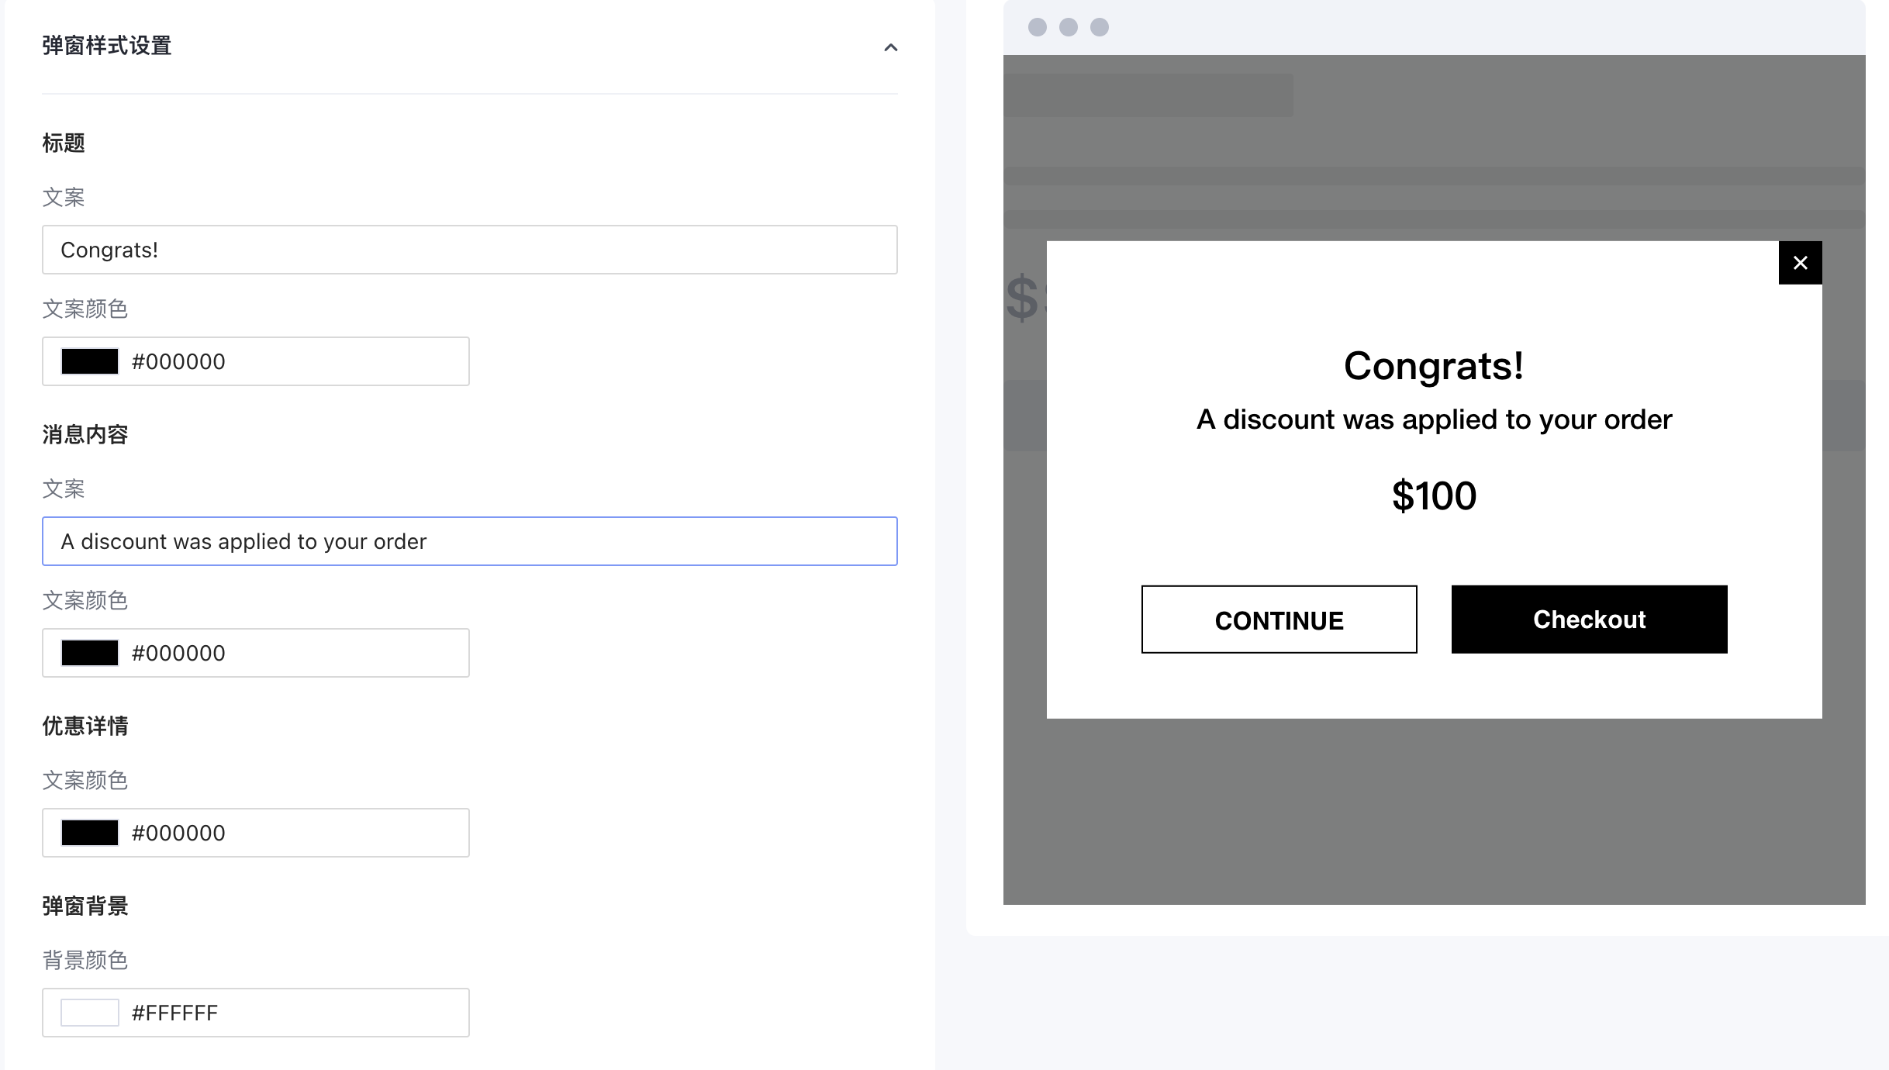1889x1070 pixels.
Task: Click the "Congrats!" heading in the preview popup
Action: coord(1433,366)
